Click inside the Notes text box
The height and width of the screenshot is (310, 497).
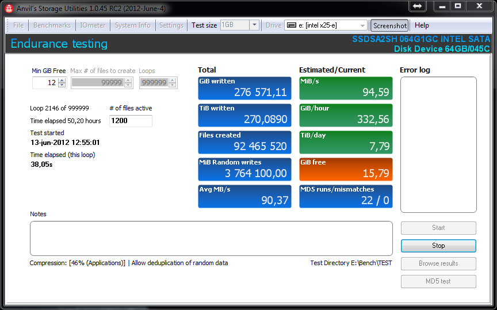[x=211, y=238]
